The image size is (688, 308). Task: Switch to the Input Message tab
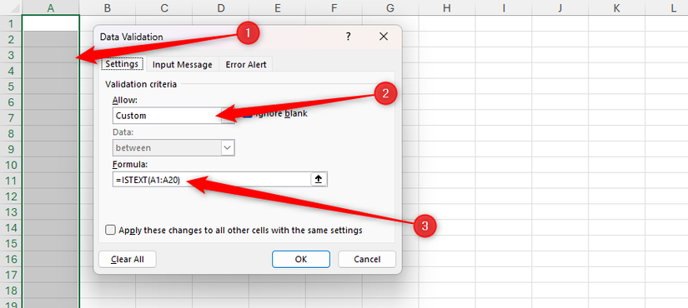(x=182, y=64)
